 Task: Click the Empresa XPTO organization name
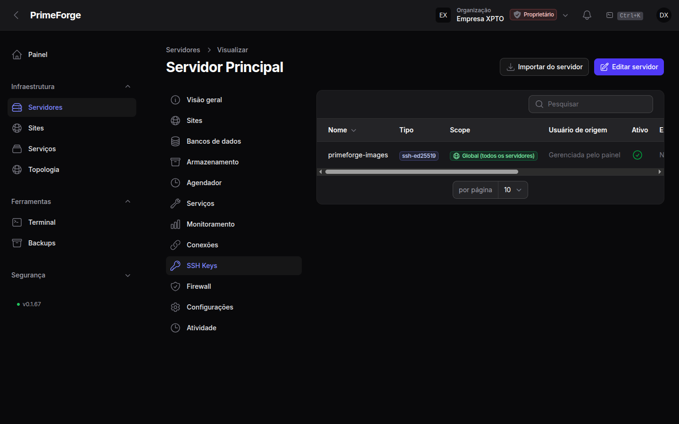[480, 19]
